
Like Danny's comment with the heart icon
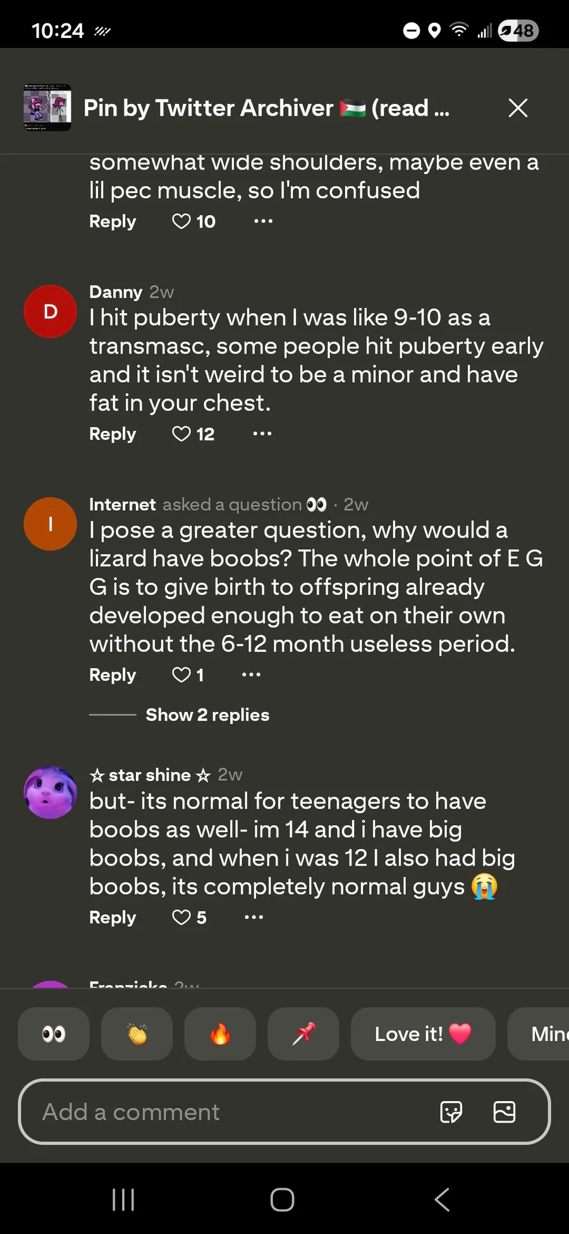[181, 434]
